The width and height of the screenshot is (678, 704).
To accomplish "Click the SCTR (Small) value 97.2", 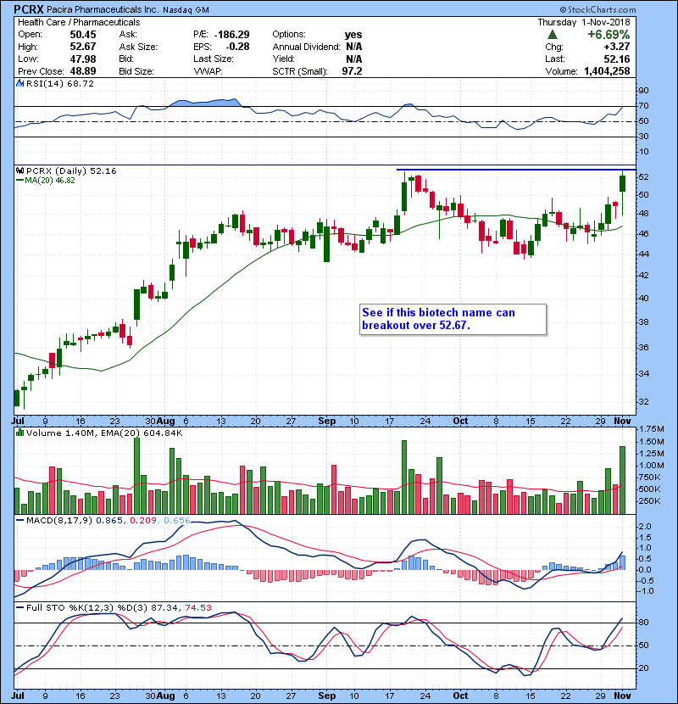I will (352, 71).
